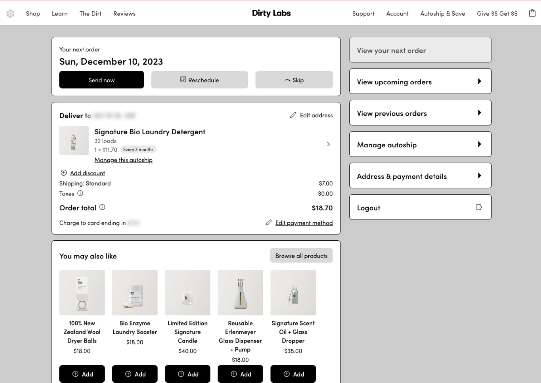541x383 pixels.
Task: Click the info icon beside Order total
Action: click(x=102, y=207)
